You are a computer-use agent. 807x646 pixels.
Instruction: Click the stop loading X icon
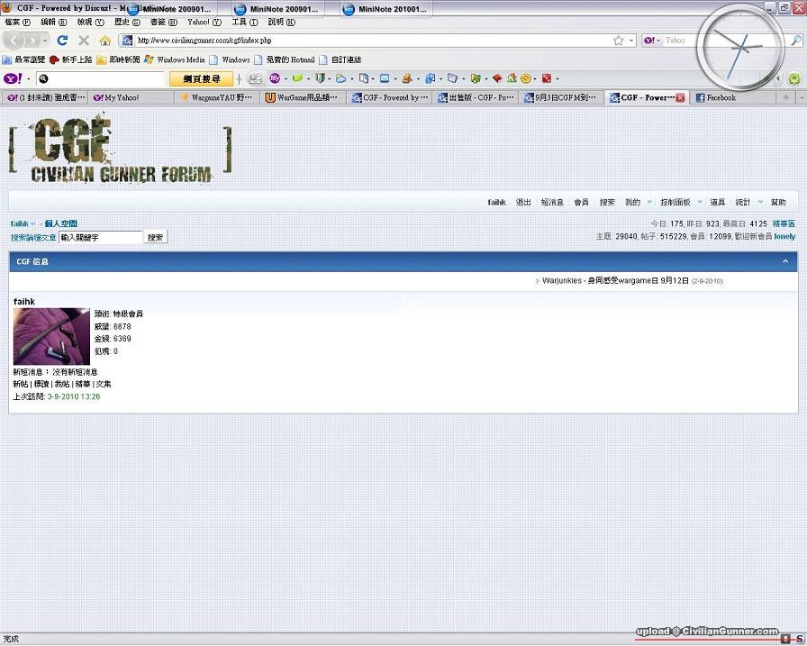click(x=84, y=41)
